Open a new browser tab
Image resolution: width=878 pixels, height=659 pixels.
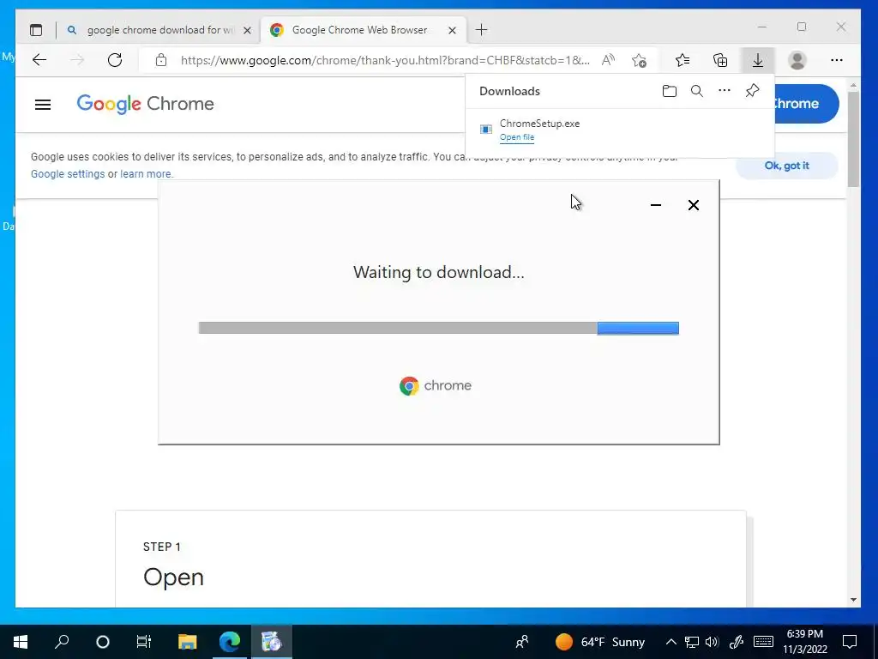[x=482, y=30]
